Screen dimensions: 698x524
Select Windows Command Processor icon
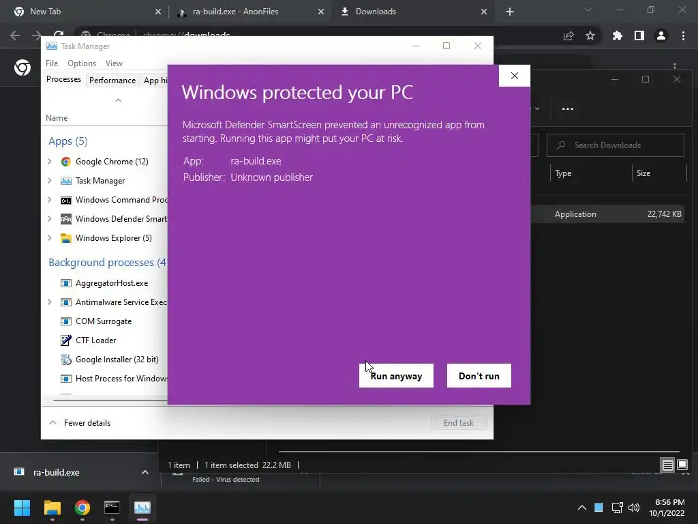[66, 200]
